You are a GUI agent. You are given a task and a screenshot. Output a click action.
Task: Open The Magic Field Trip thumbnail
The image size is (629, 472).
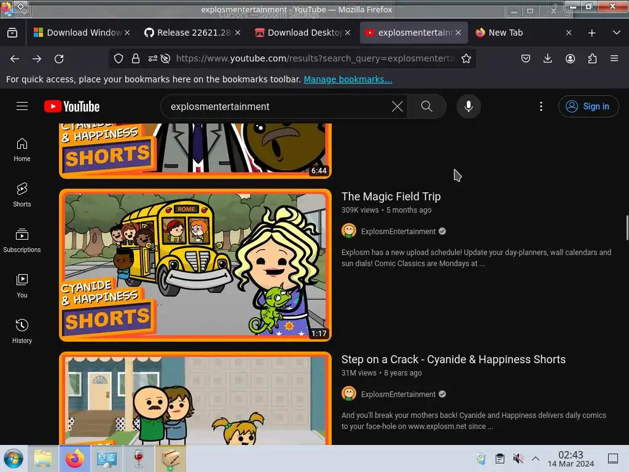pos(195,265)
